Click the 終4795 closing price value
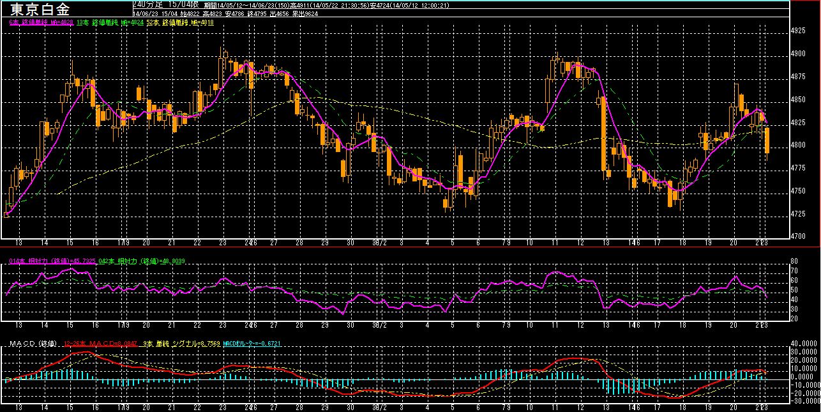The height and width of the screenshot is (412, 821). [x=257, y=13]
